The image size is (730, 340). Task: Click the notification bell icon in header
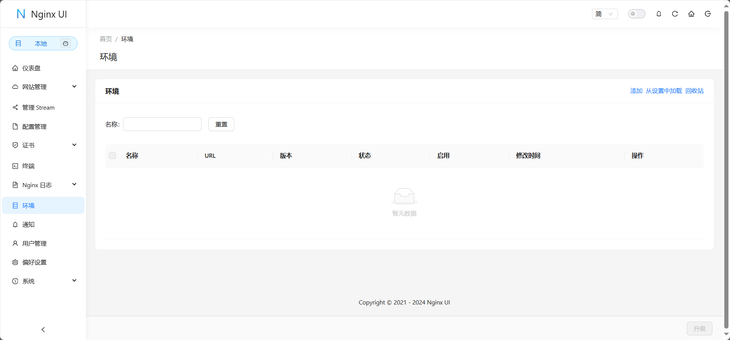pyautogui.click(x=659, y=14)
